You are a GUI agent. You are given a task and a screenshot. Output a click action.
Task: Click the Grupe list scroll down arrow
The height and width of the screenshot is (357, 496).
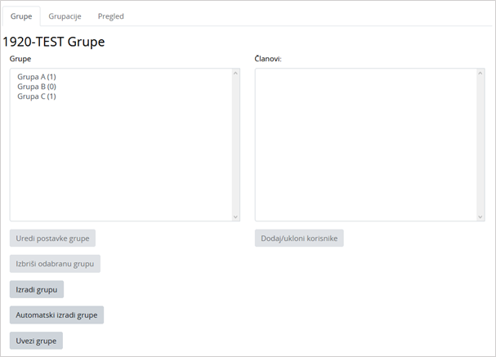[x=235, y=216]
